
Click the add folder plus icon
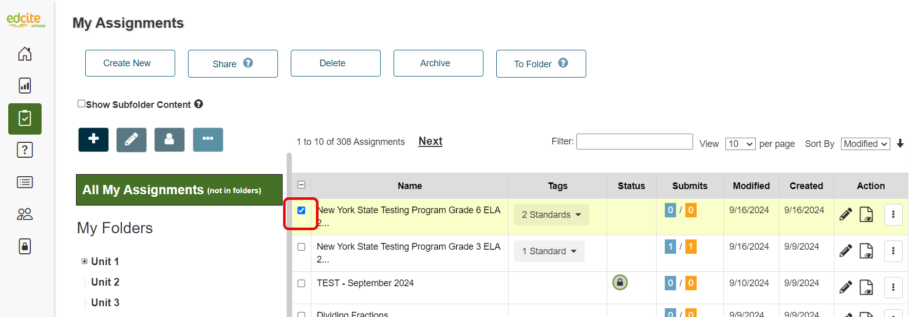[x=94, y=139]
